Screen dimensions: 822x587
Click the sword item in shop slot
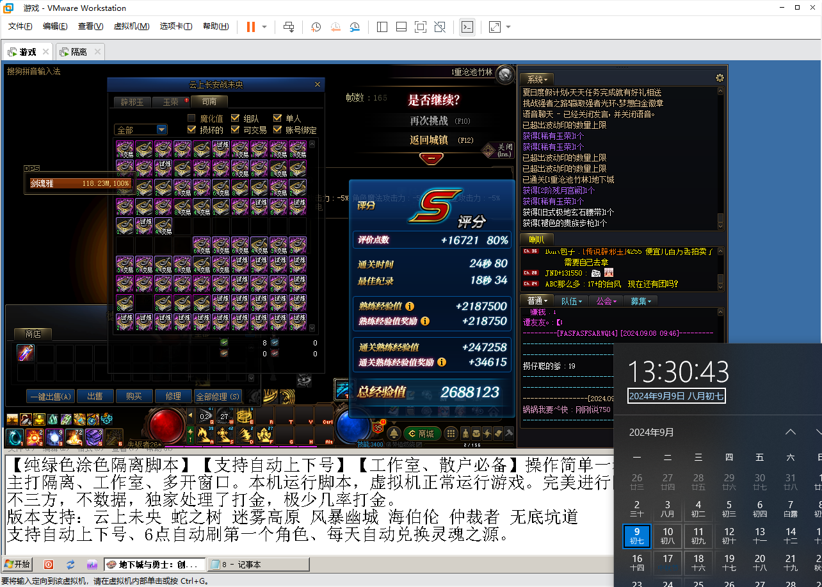(26, 353)
